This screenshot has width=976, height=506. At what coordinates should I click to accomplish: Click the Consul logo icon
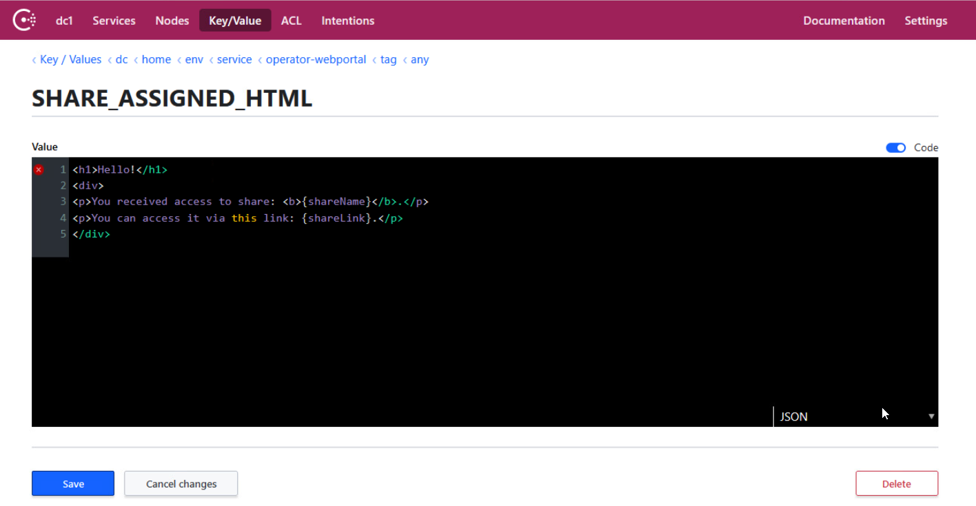pyautogui.click(x=25, y=20)
